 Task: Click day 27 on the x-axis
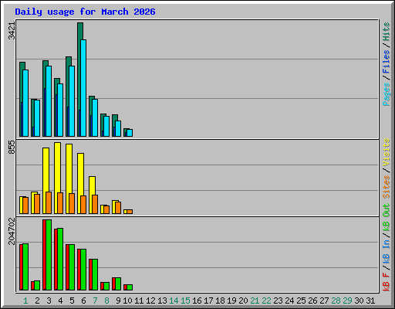tap(324, 301)
